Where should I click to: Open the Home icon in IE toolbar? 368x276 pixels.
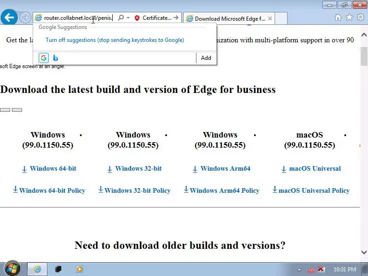click(x=338, y=17)
